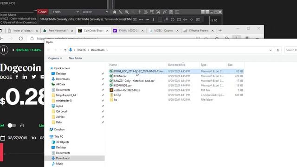Click the candlestick chart icon beside the toggle

[x=22, y=125]
